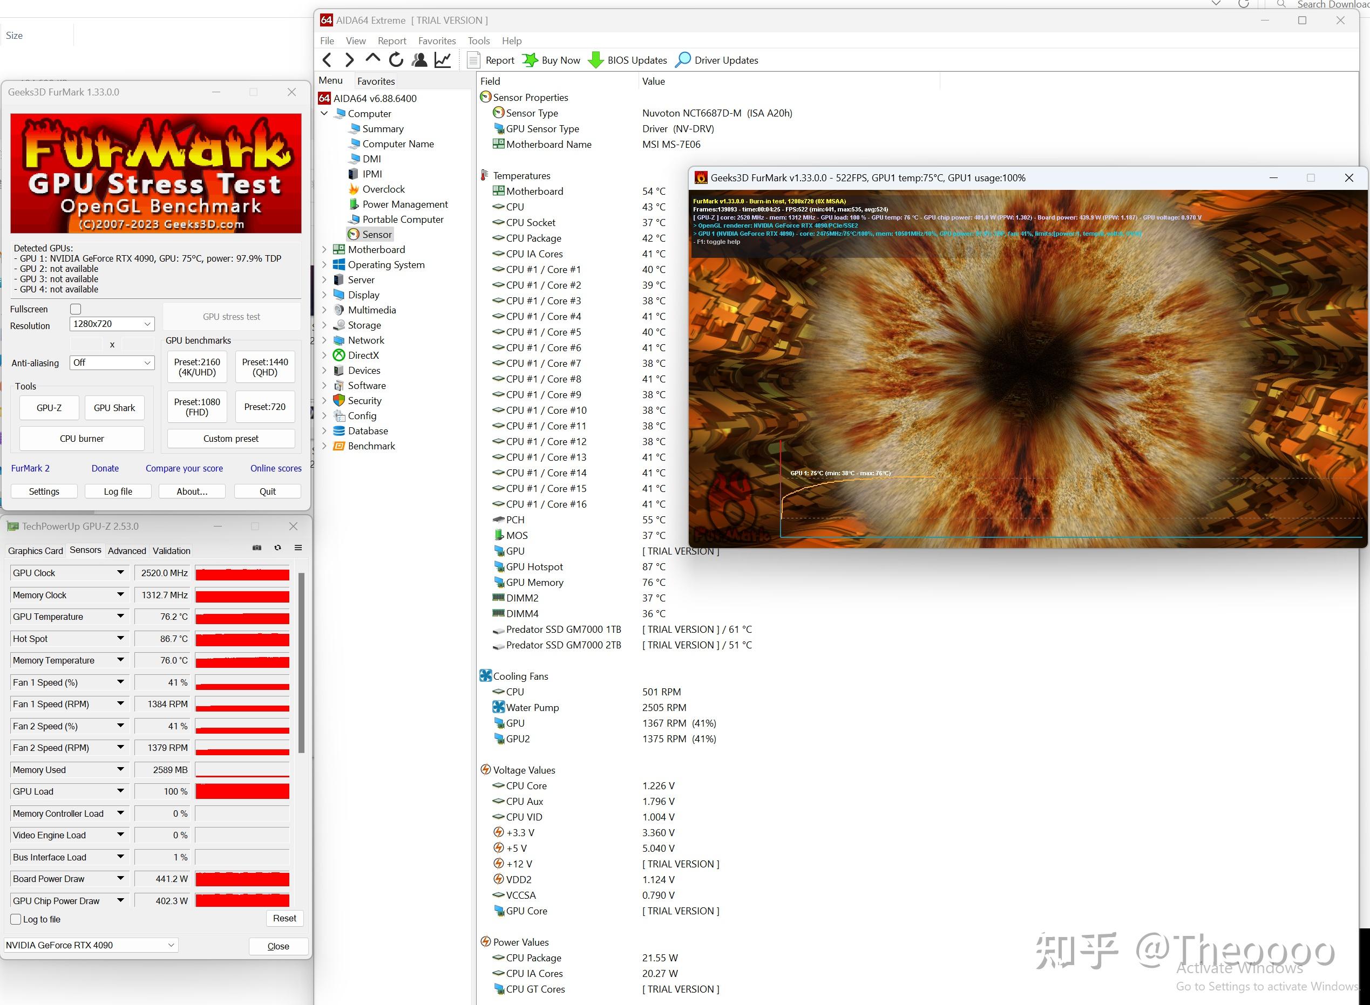Run Preset:2160 (4K/UHD) benchmark

tap(197, 367)
